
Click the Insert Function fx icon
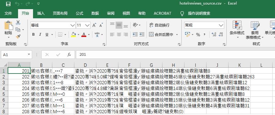click(69, 55)
